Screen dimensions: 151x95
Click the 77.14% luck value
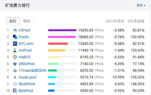(139, 64)
